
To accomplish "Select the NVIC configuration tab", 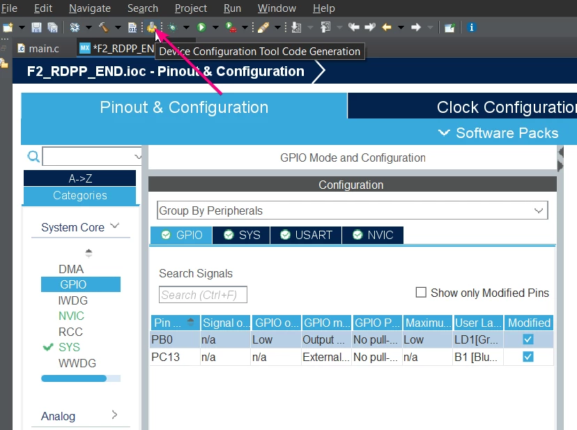I will pyautogui.click(x=373, y=235).
